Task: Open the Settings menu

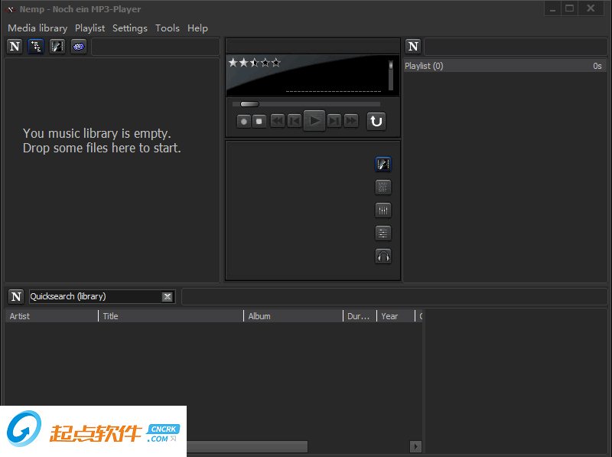Action: pos(129,28)
